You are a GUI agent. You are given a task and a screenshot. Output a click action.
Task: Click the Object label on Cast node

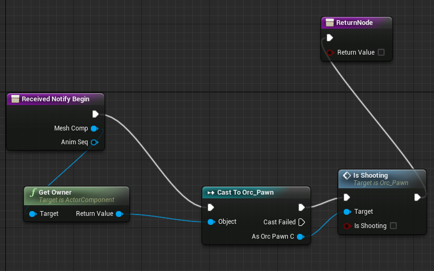(x=227, y=222)
